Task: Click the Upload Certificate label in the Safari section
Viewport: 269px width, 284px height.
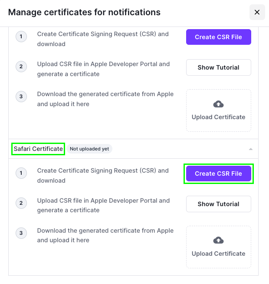Action: tap(218, 254)
